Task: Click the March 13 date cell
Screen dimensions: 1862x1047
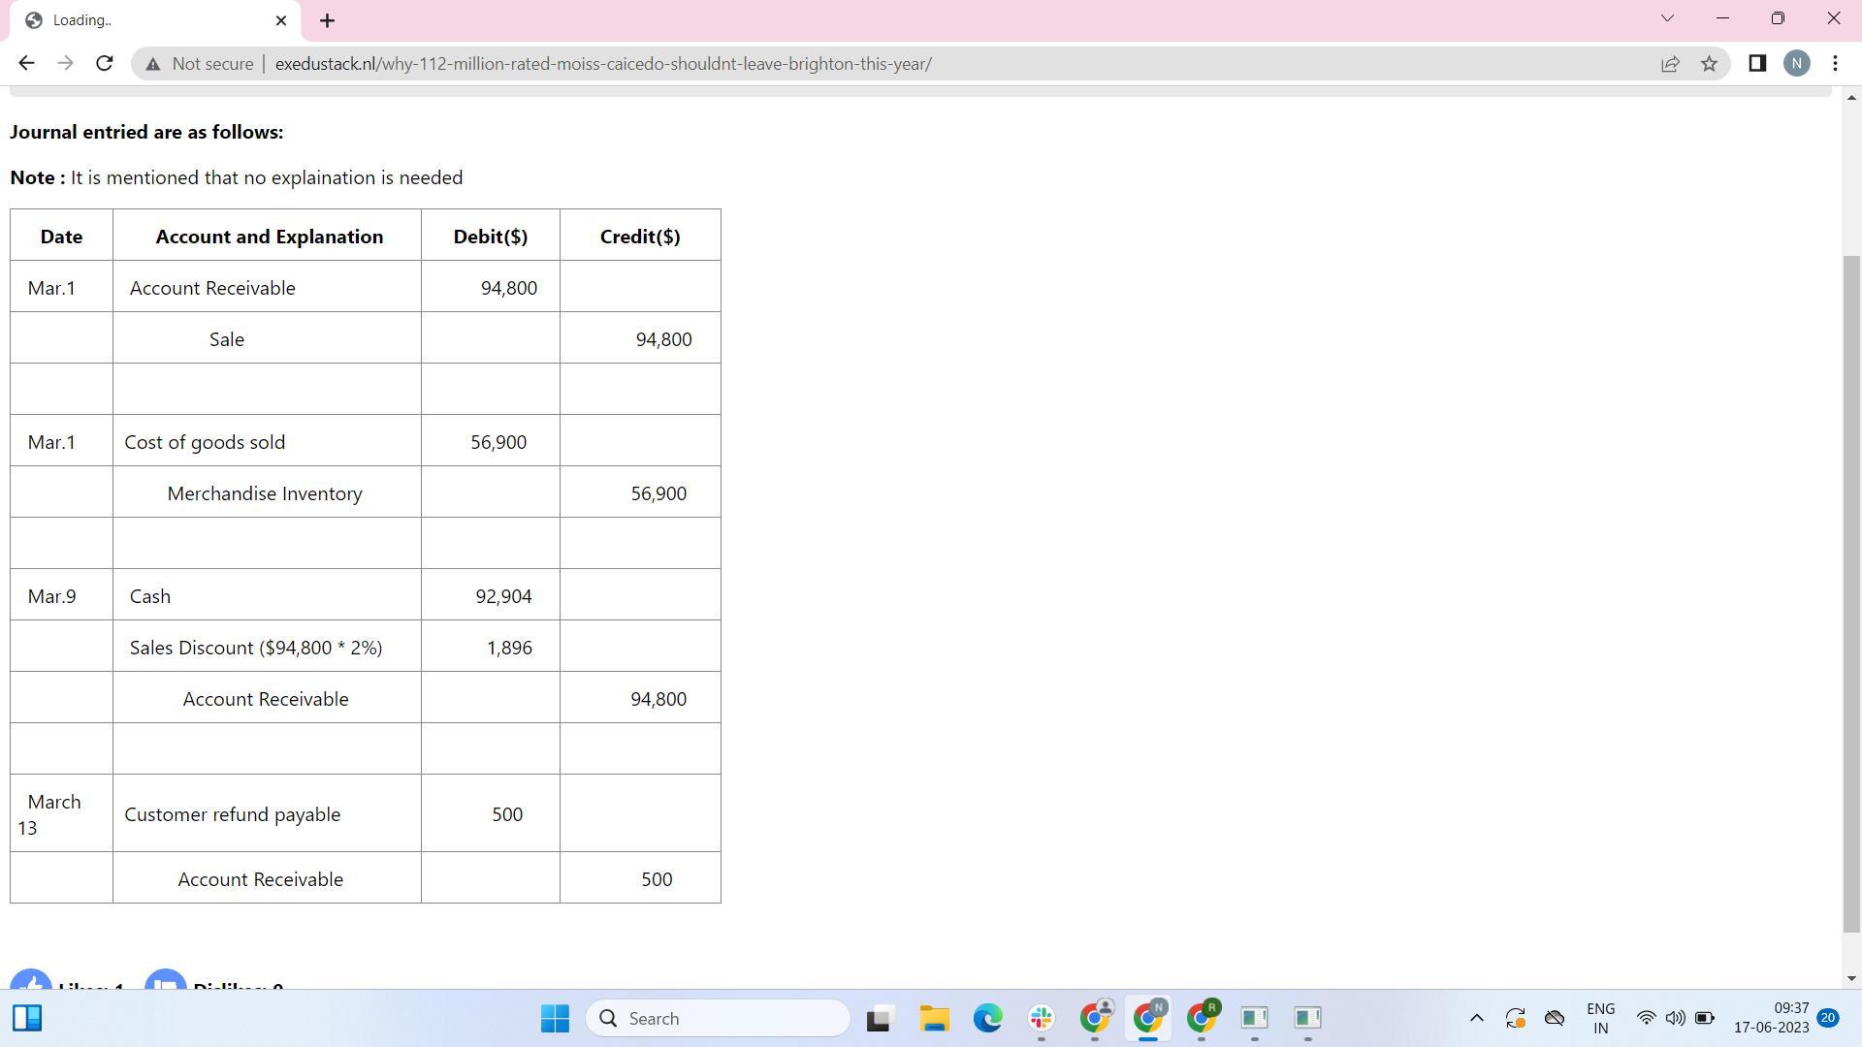Action: (x=61, y=813)
